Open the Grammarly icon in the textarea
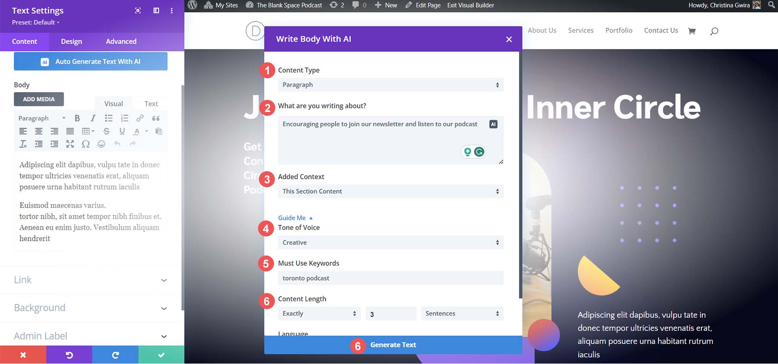The width and height of the screenshot is (778, 364). pyautogui.click(x=479, y=152)
